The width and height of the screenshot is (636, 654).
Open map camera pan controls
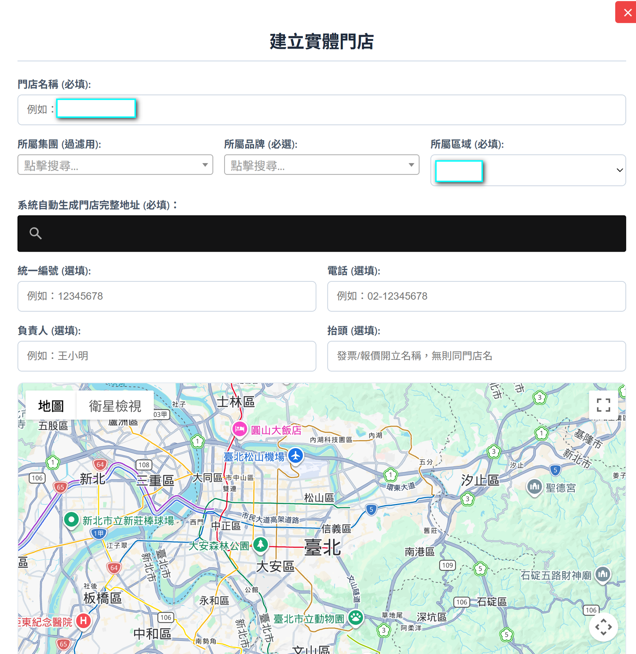[x=603, y=627]
